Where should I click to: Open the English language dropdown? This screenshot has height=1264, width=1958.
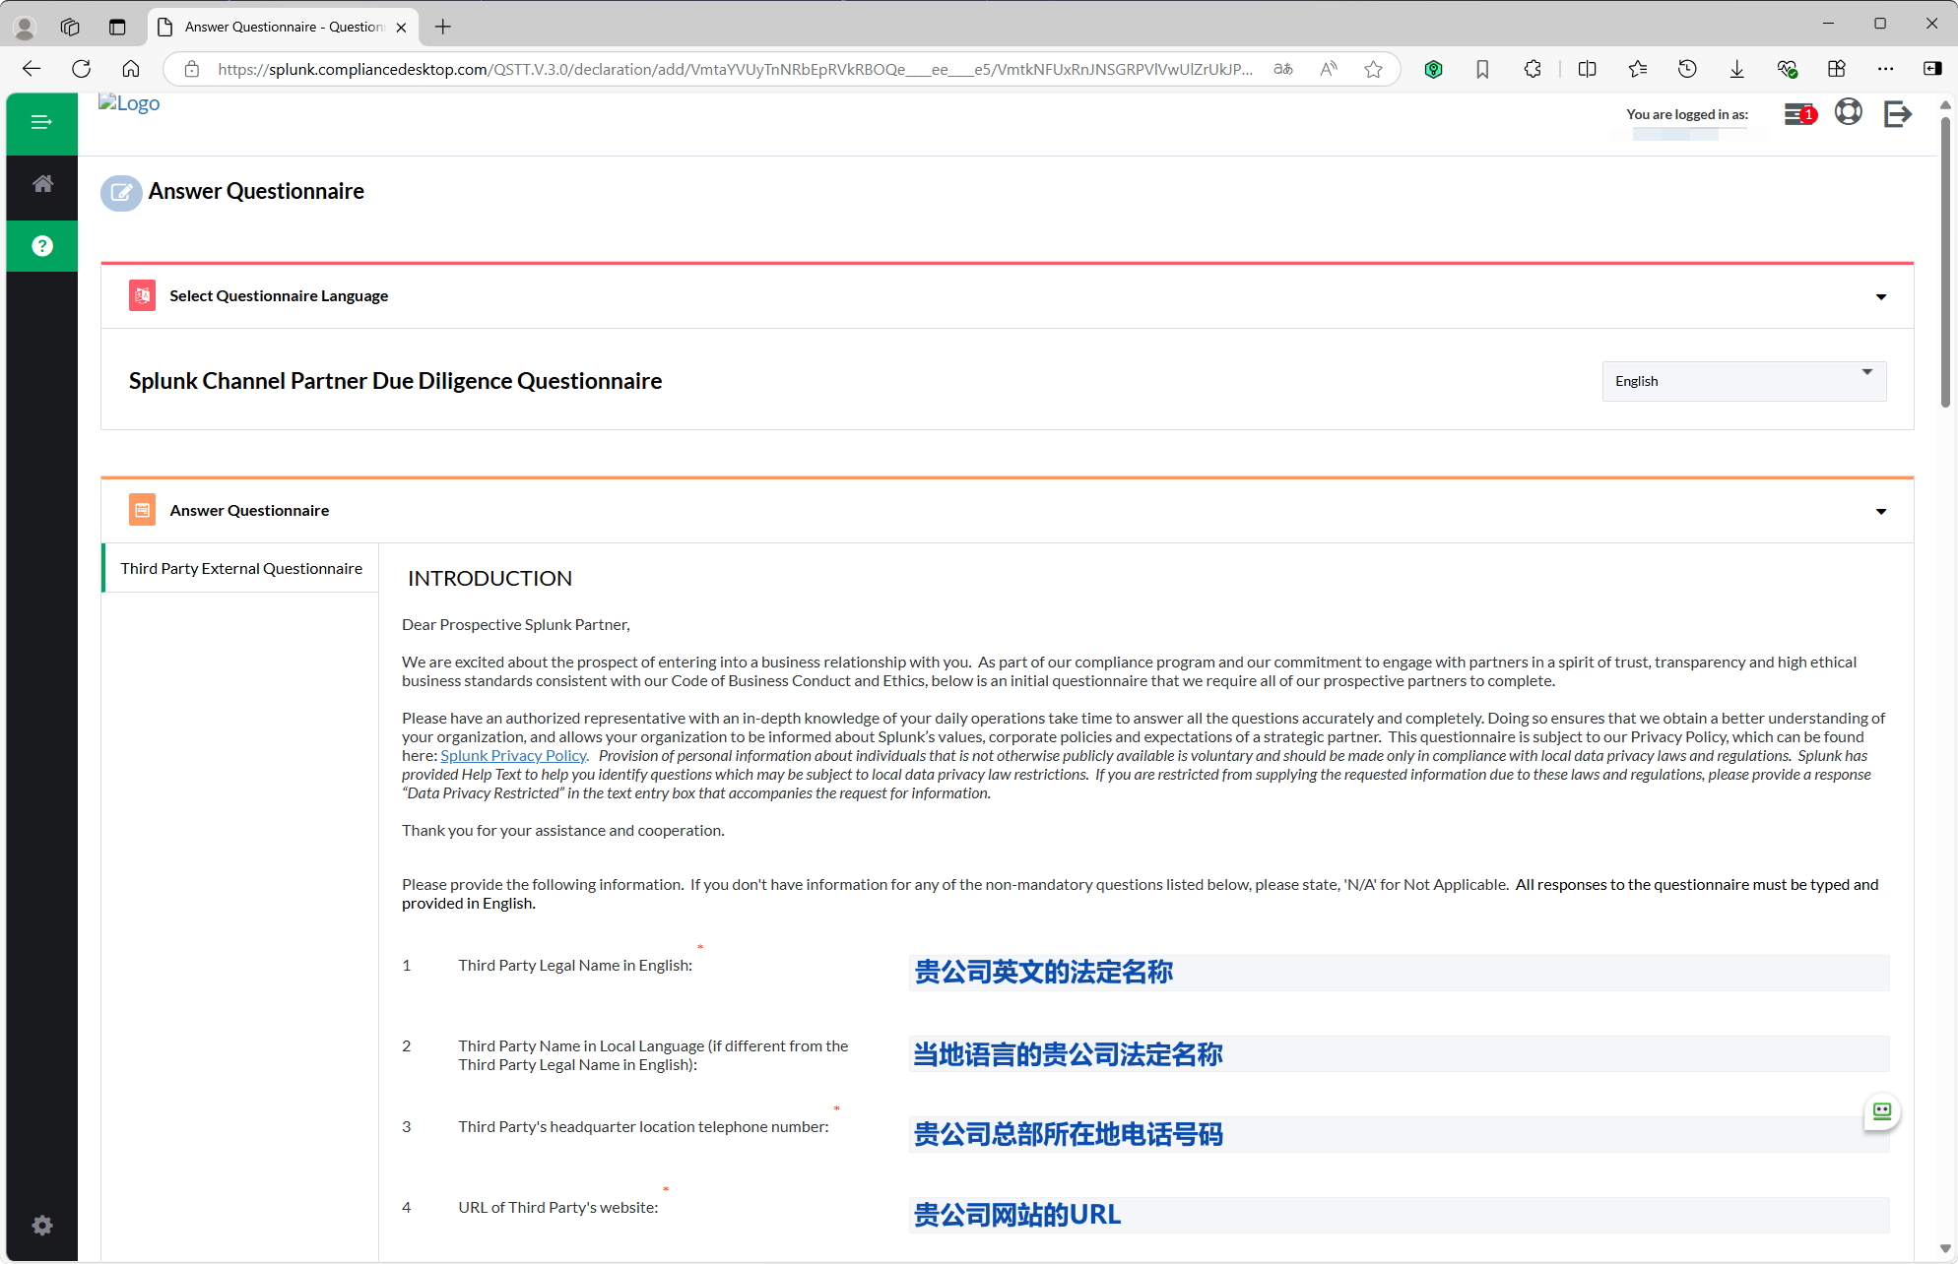(x=1743, y=381)
